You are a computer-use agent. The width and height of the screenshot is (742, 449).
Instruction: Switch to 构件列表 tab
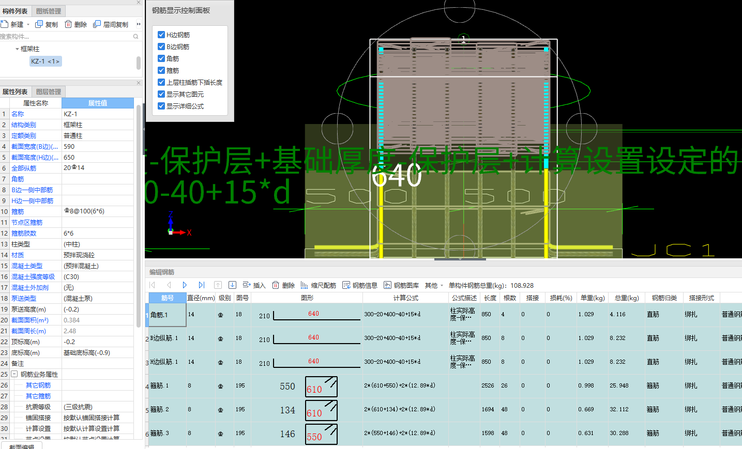(x=15, y=11)
